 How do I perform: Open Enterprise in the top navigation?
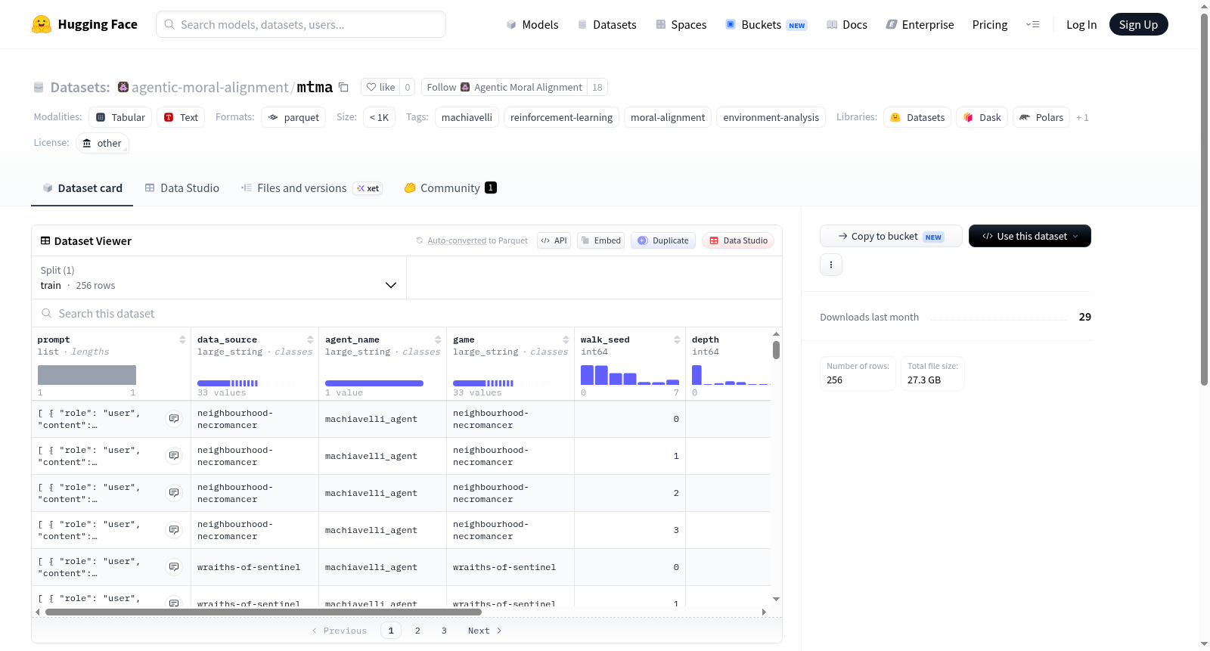click(x=920, y=24)
